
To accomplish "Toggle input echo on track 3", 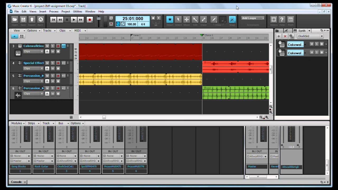I will (x=64, y=46).
